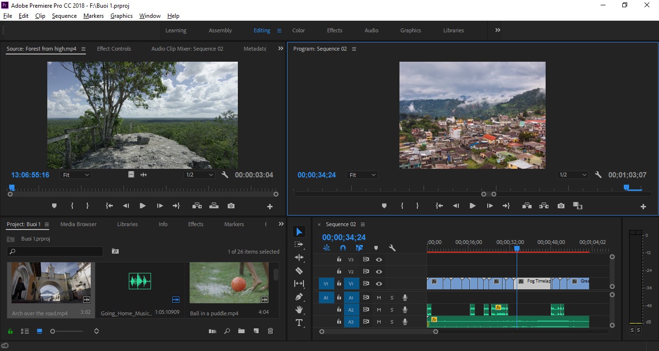The width and height of the screenshot is (659, 351).
Task: Open the Graphics menu
Action: tap(122, 16)
